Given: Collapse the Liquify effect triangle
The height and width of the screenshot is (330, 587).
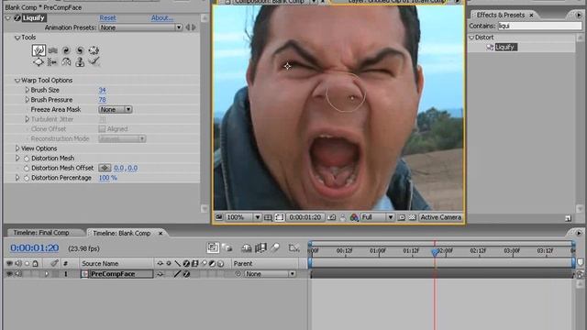Looking at the screenshot, I should pos(8,18).
